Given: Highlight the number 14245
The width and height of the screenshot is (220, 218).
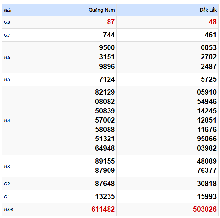Looking at the screenshot, I should tap(207, 111).
